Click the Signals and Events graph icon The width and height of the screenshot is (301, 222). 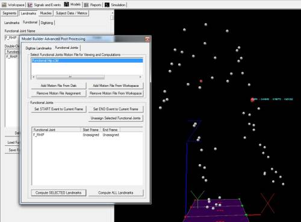[x=30, y=5]
